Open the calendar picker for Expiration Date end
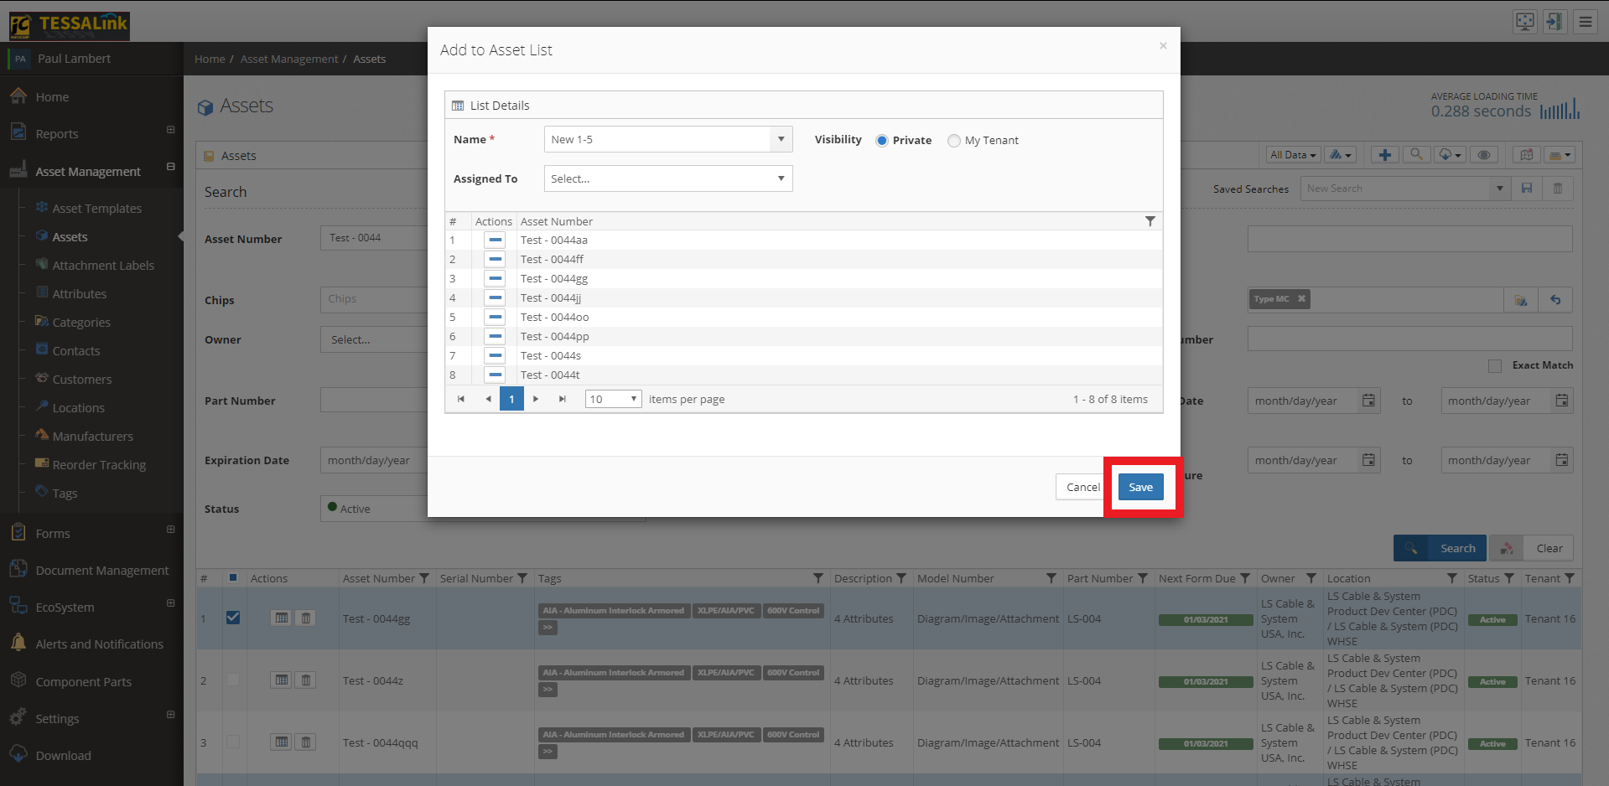Screen dimensions: 1609x786 click(1561, 460)
